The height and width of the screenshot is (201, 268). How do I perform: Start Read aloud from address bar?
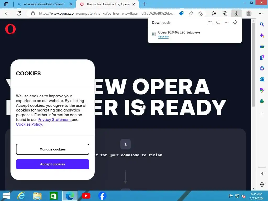(x=191, y=13)
